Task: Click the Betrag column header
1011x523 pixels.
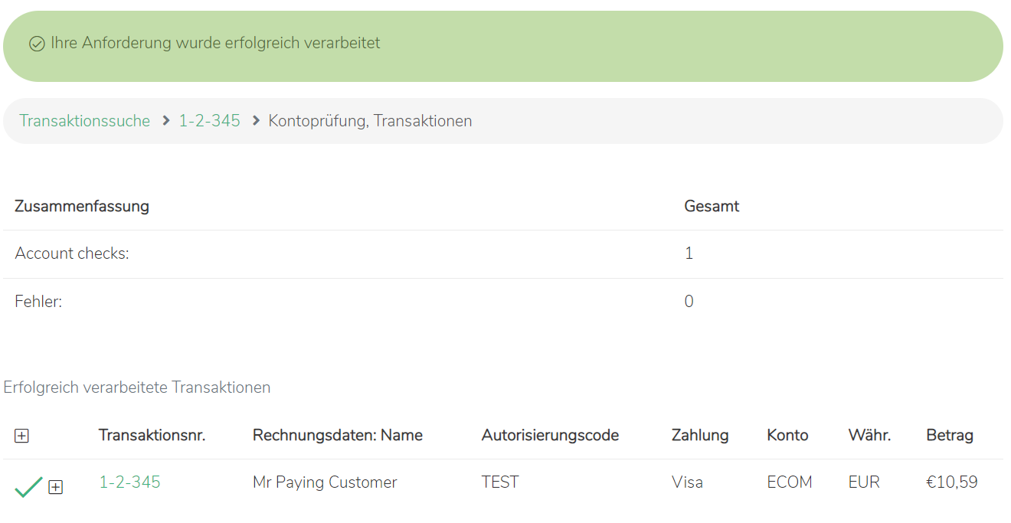Action: (x=949, y=436)
